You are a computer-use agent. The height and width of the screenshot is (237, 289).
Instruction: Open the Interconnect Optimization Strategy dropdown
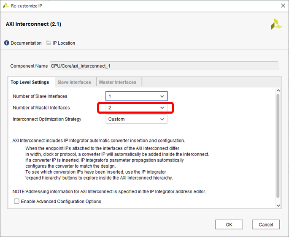[136, 119]
